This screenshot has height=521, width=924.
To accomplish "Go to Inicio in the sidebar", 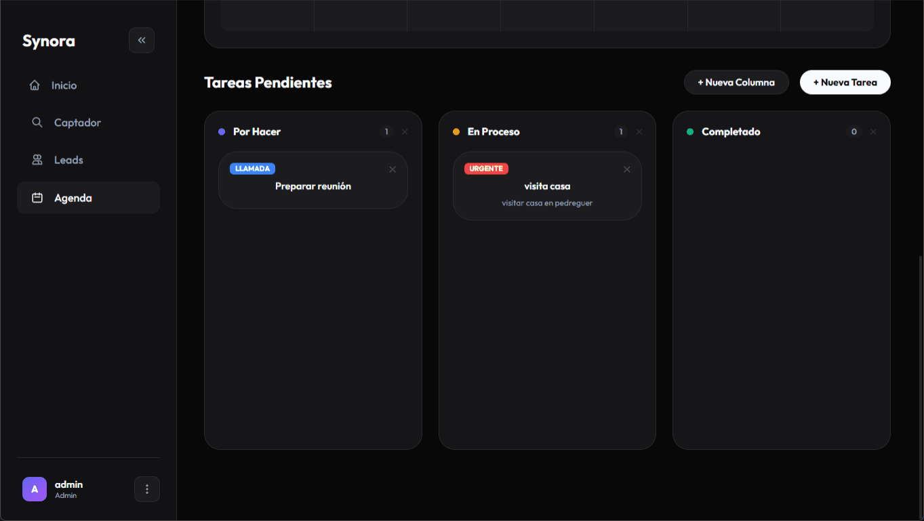I will (88, 85).
